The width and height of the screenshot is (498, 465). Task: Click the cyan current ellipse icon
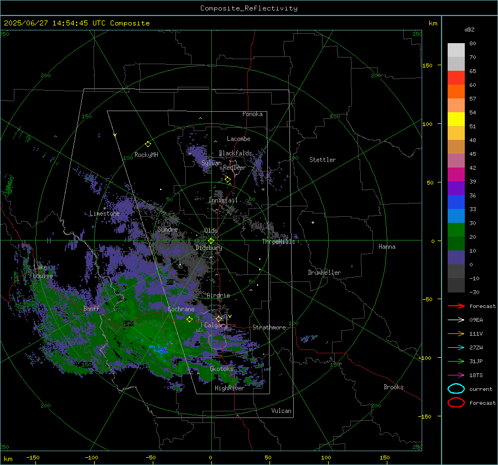(456, 389)
